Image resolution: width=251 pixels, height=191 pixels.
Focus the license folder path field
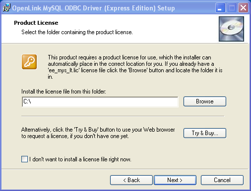100,102
